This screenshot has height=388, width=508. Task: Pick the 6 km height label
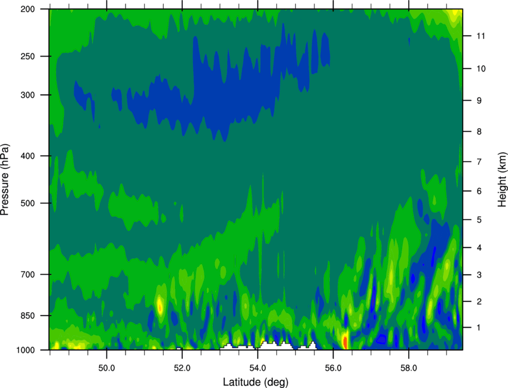click(479, 191)
